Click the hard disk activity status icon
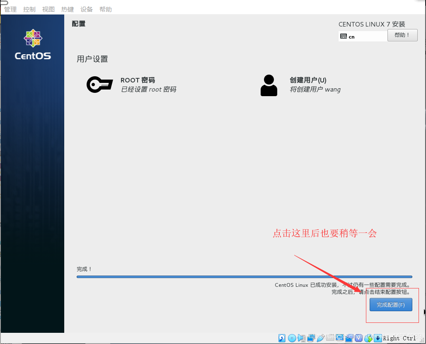Viewport: 426px width, 344px height. pos(282,338)
